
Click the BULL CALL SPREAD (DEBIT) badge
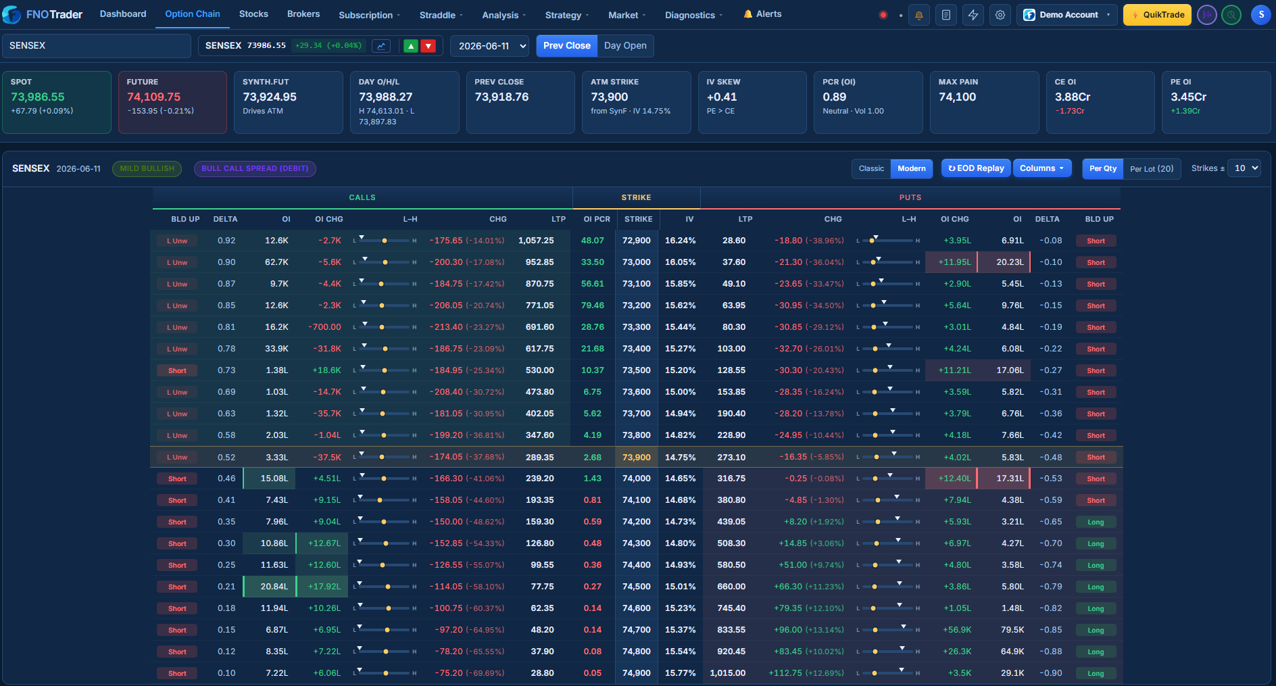click(x=255, y=168)
